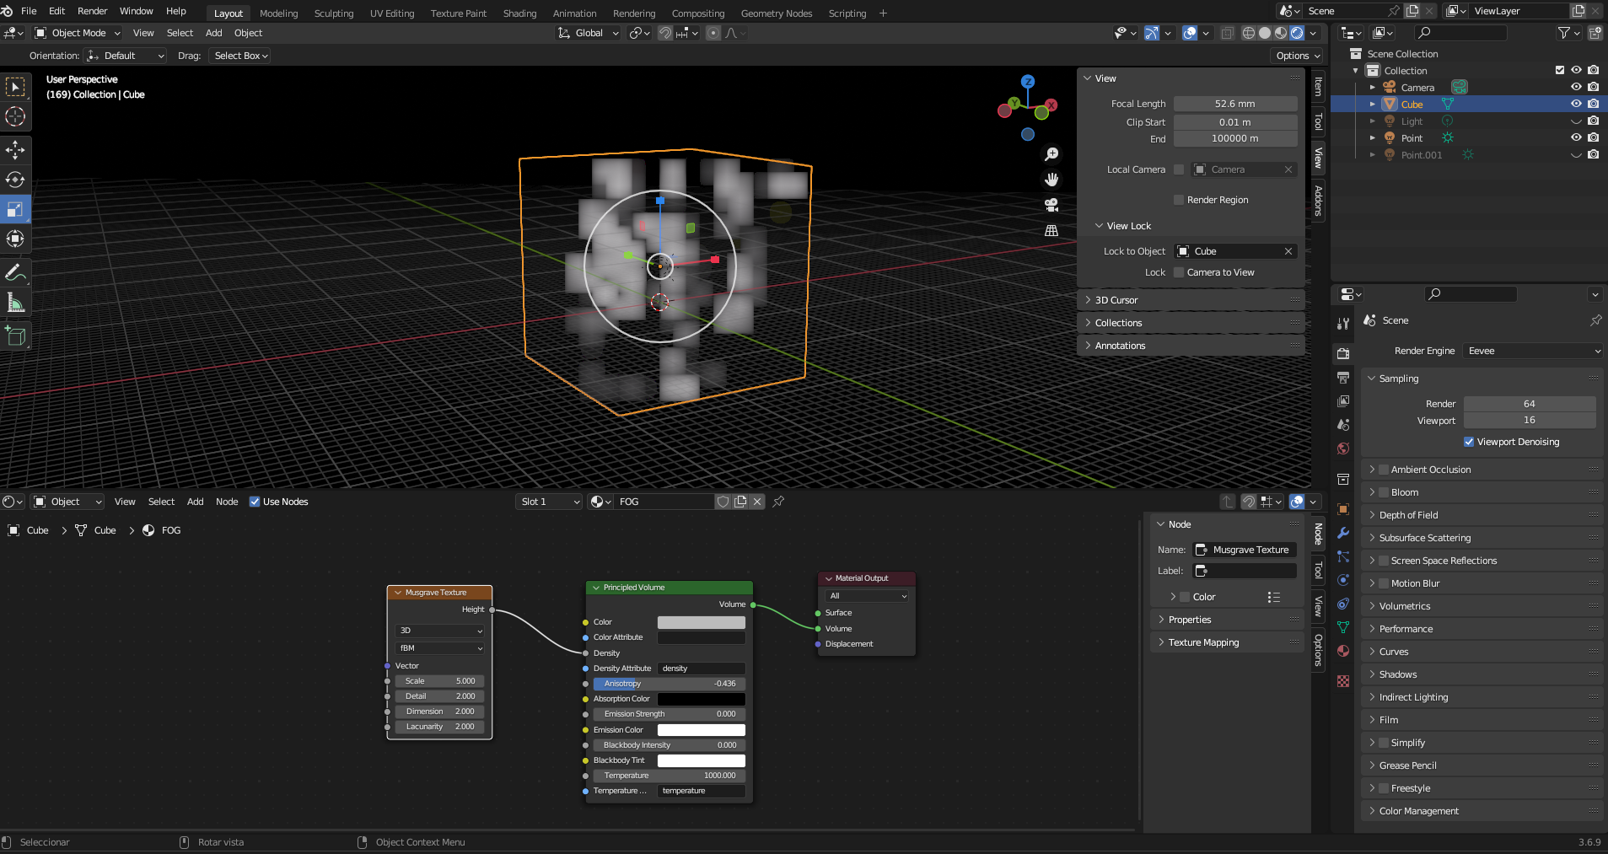Open the Object Mode dropdown

[78, 33]
